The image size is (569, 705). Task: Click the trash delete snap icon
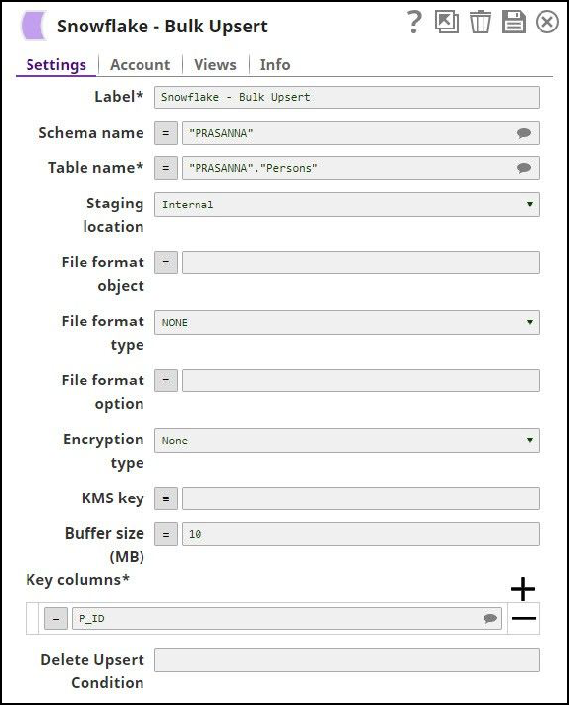[480, 22]
